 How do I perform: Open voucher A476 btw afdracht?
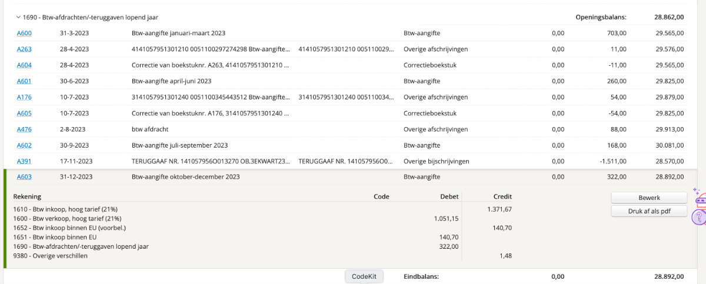click(x=24, y=129)
